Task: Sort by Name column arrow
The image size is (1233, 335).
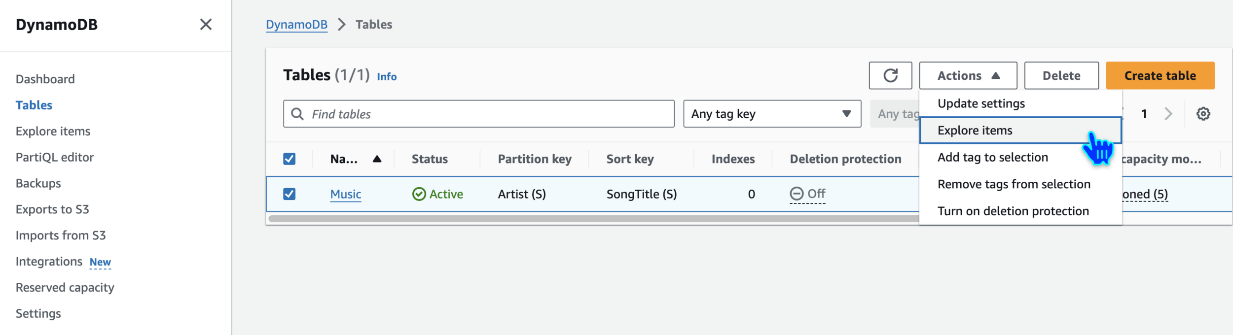Action: tap(377, 159)
